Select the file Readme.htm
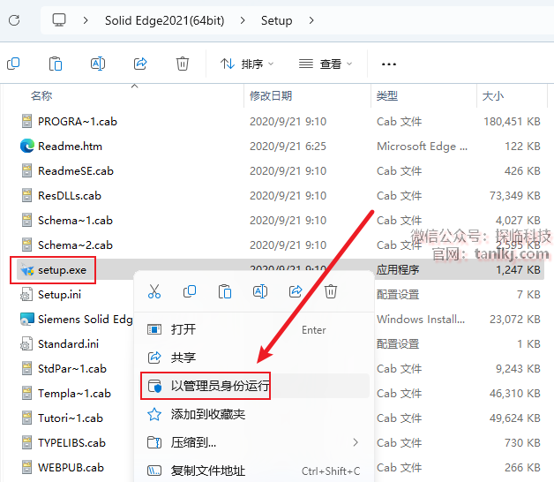The width and height of the screenshot is (554, 482). (70, 147)
